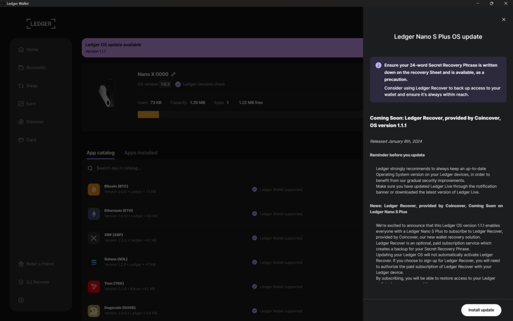Open Discover in the sidebar menu
Screen dimensions: 513x321
(35, 121)
